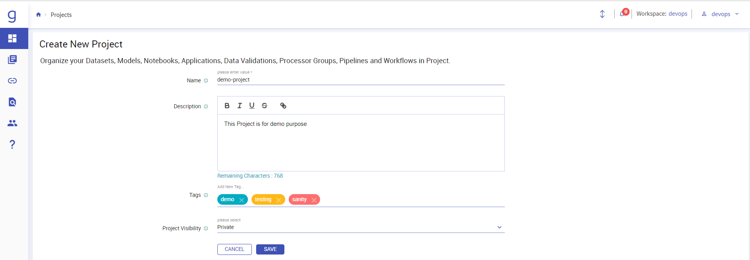Open the notifications bell icon

pos(623,14)
